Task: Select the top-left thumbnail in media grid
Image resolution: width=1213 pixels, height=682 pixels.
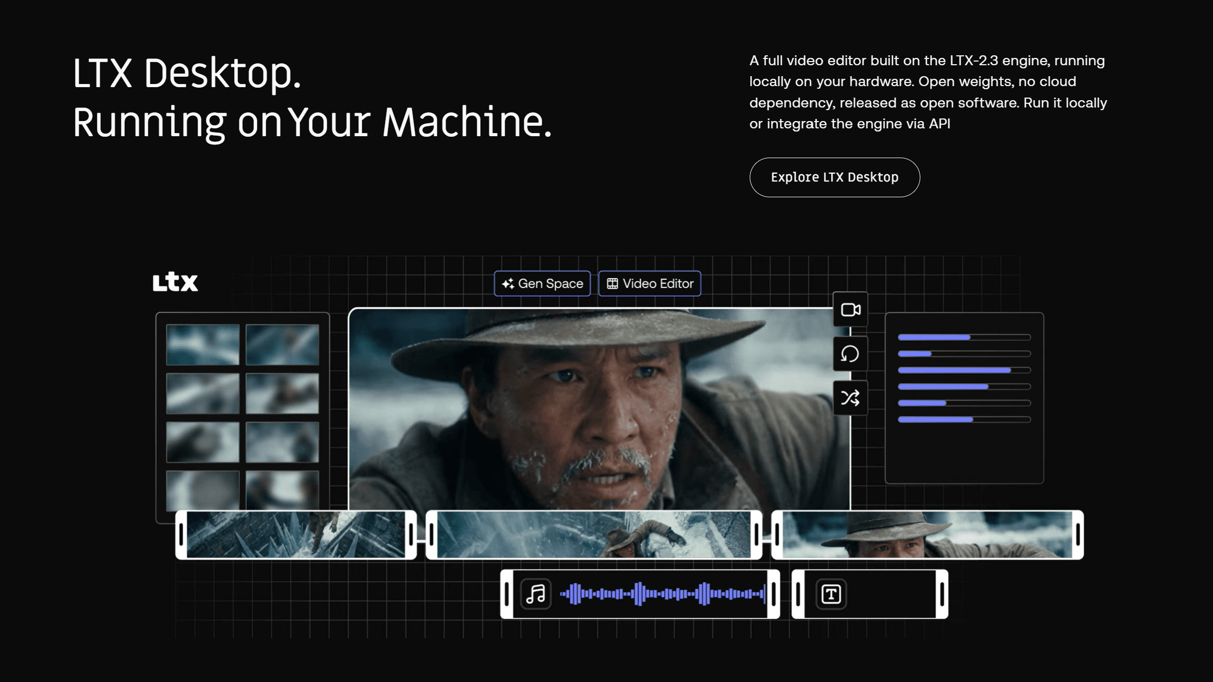Action: (x=203, y=344)
